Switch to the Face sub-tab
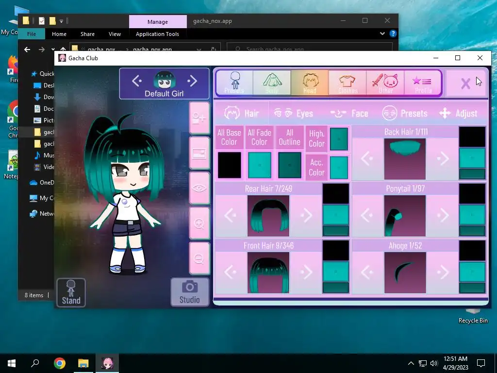Screen dimensions: 497x373 coord(349,113)
